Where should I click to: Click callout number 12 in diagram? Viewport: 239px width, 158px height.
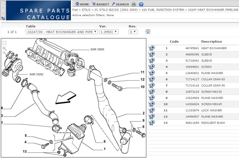tap(142, 79)
